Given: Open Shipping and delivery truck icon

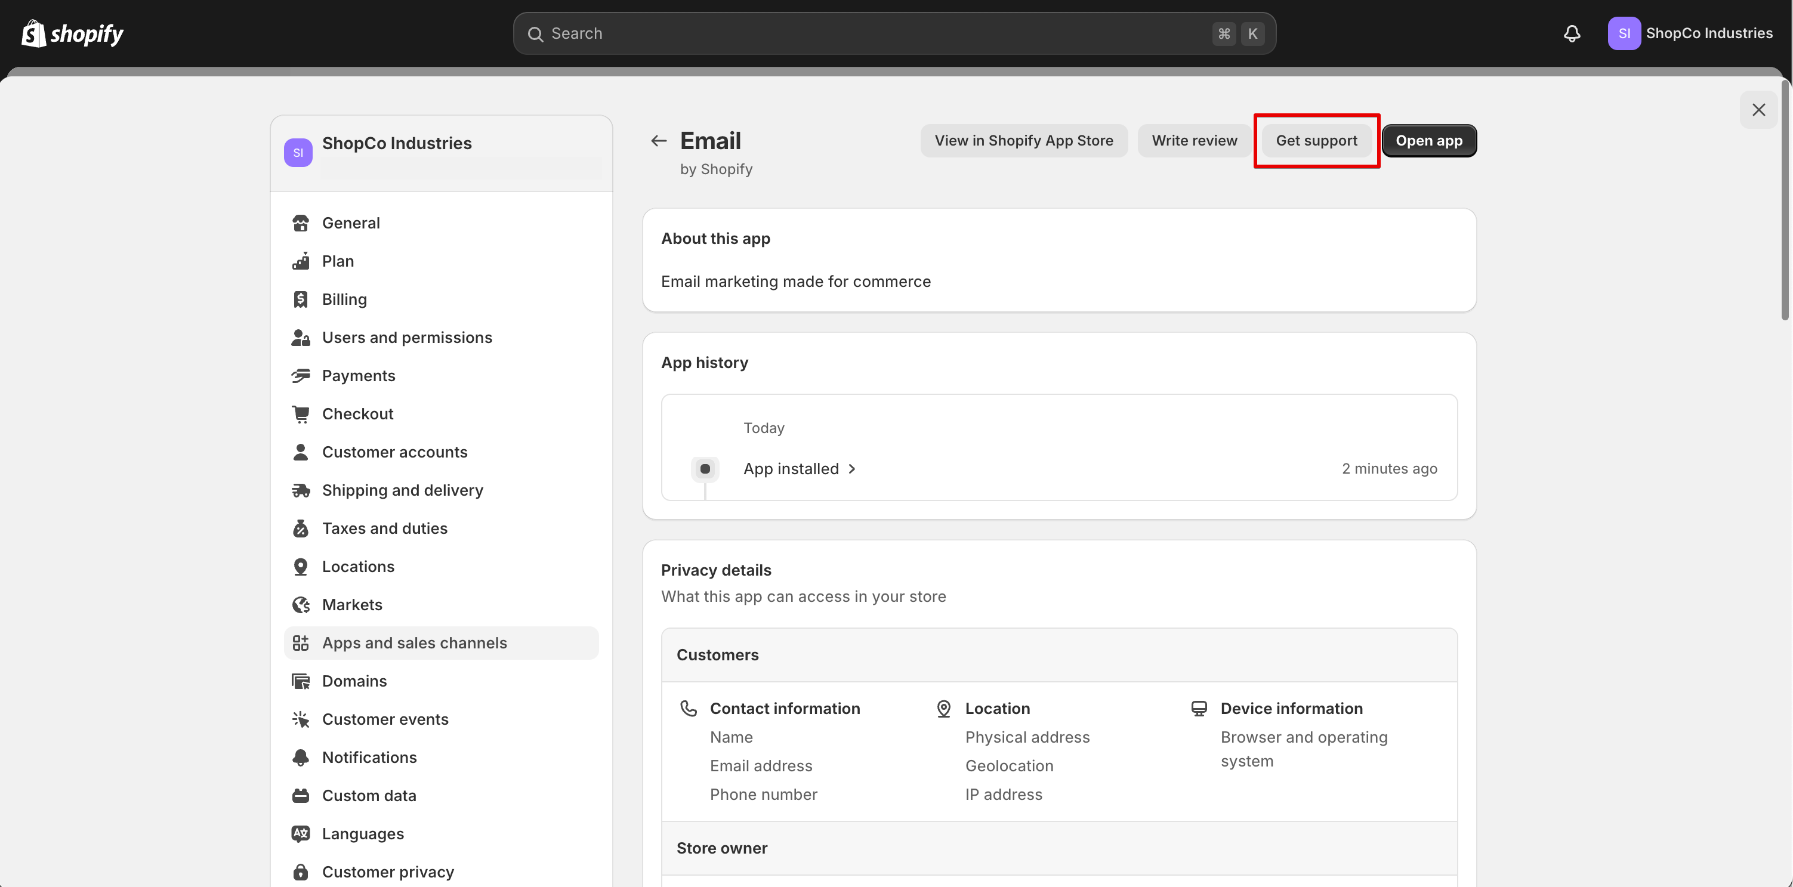Looking at the screenshot, I should click(x=301, y=490).
